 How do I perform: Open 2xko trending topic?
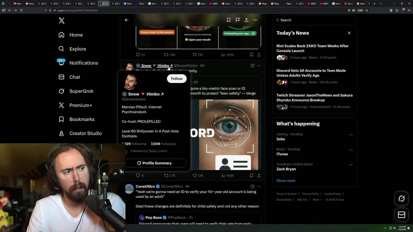tap(280, 139)
